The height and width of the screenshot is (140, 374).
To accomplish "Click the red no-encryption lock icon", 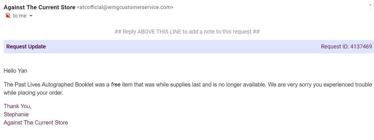I will click(x=8, y=15).
